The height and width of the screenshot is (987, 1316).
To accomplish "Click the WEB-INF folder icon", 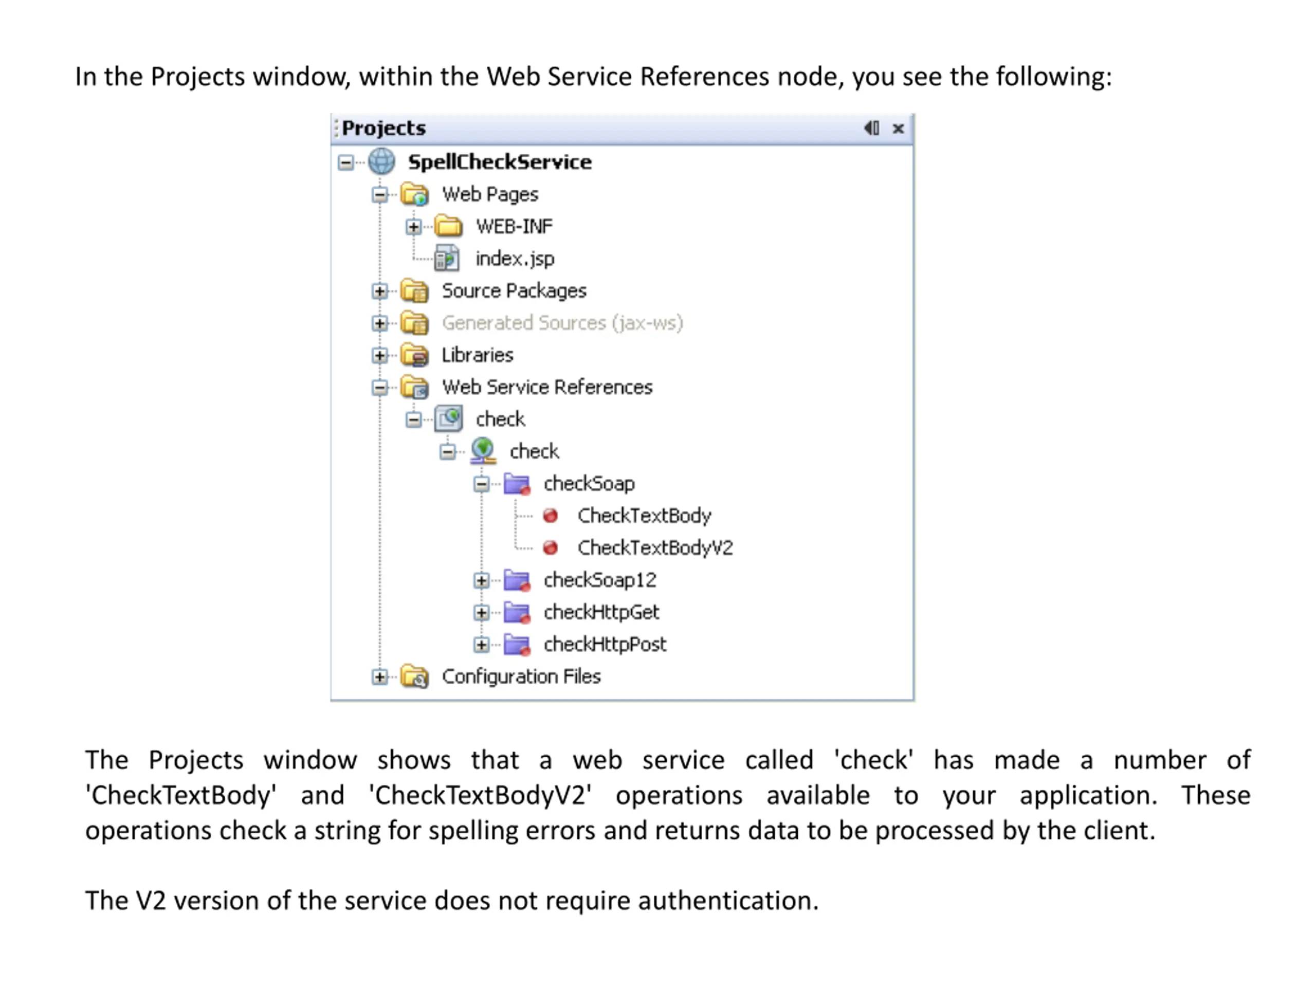I will 448,227.
